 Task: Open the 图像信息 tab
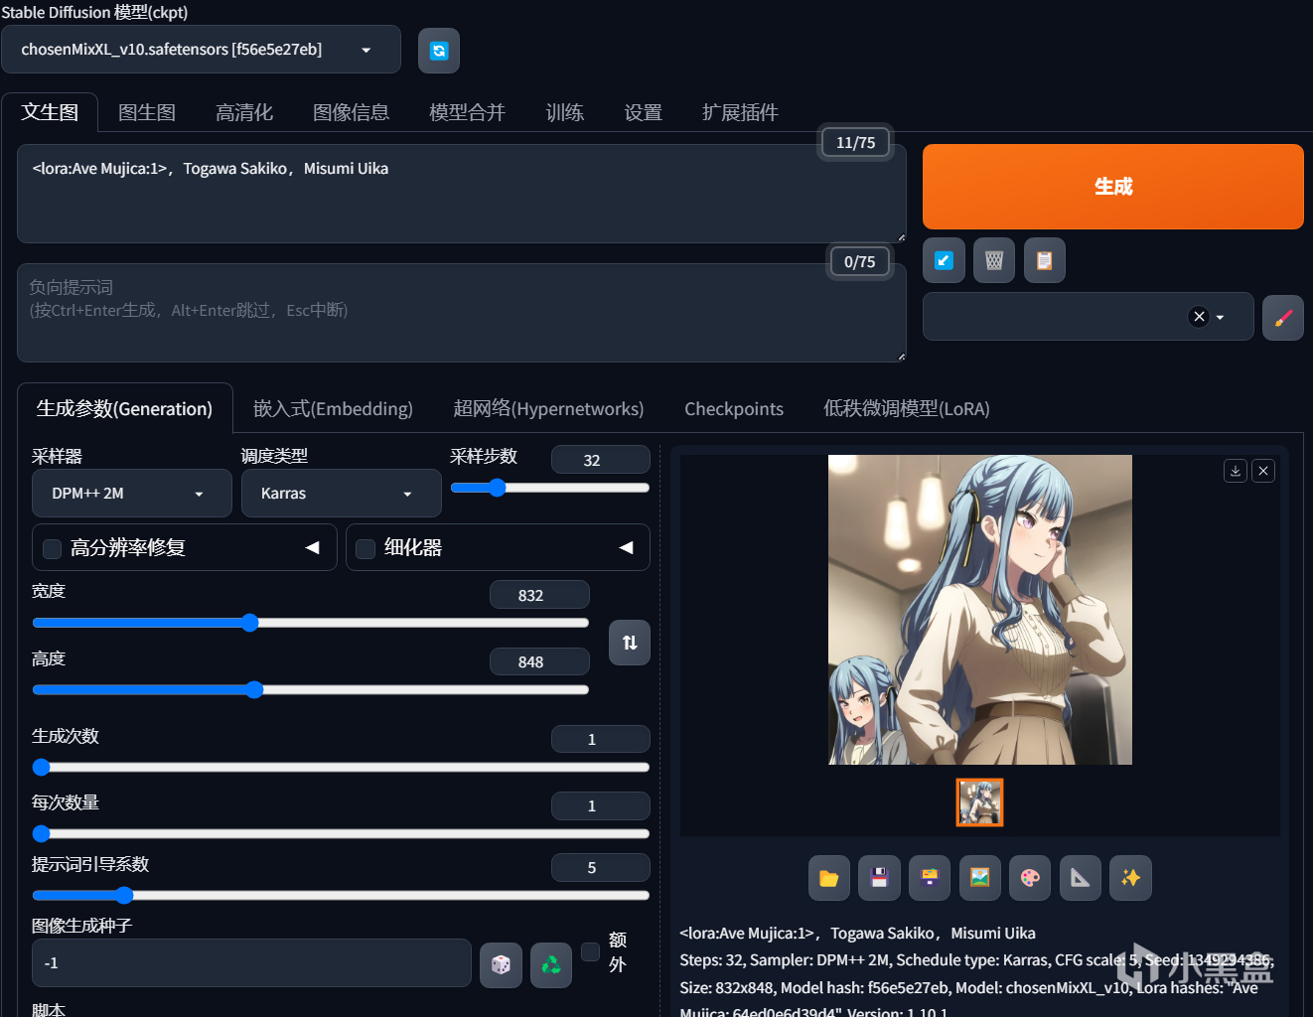pos(351,112)
